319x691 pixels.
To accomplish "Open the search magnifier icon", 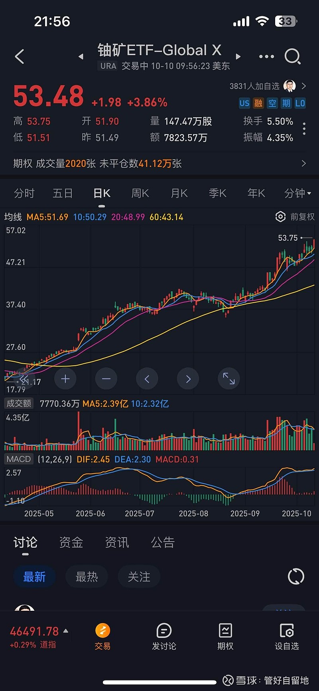I will pyautogui.click(x=292, y=57).
